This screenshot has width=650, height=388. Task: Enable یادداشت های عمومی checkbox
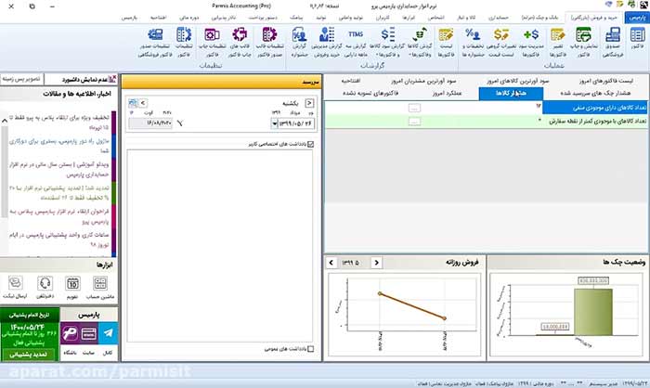tap(310, 349)
